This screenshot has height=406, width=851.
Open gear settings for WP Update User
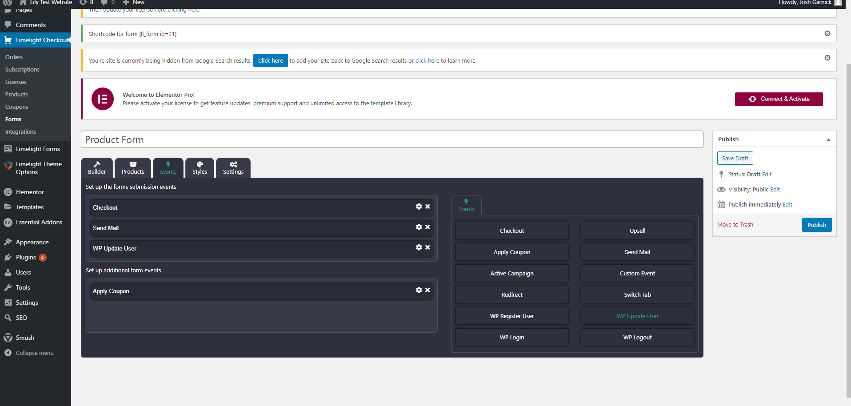(x=419, y=247)
